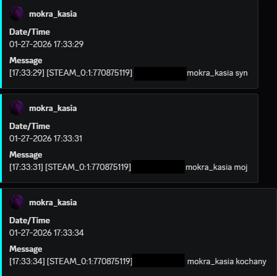Open mokra_kasia author name in second embed
Viewport: 277px width, 276px height.
point(53,109)
